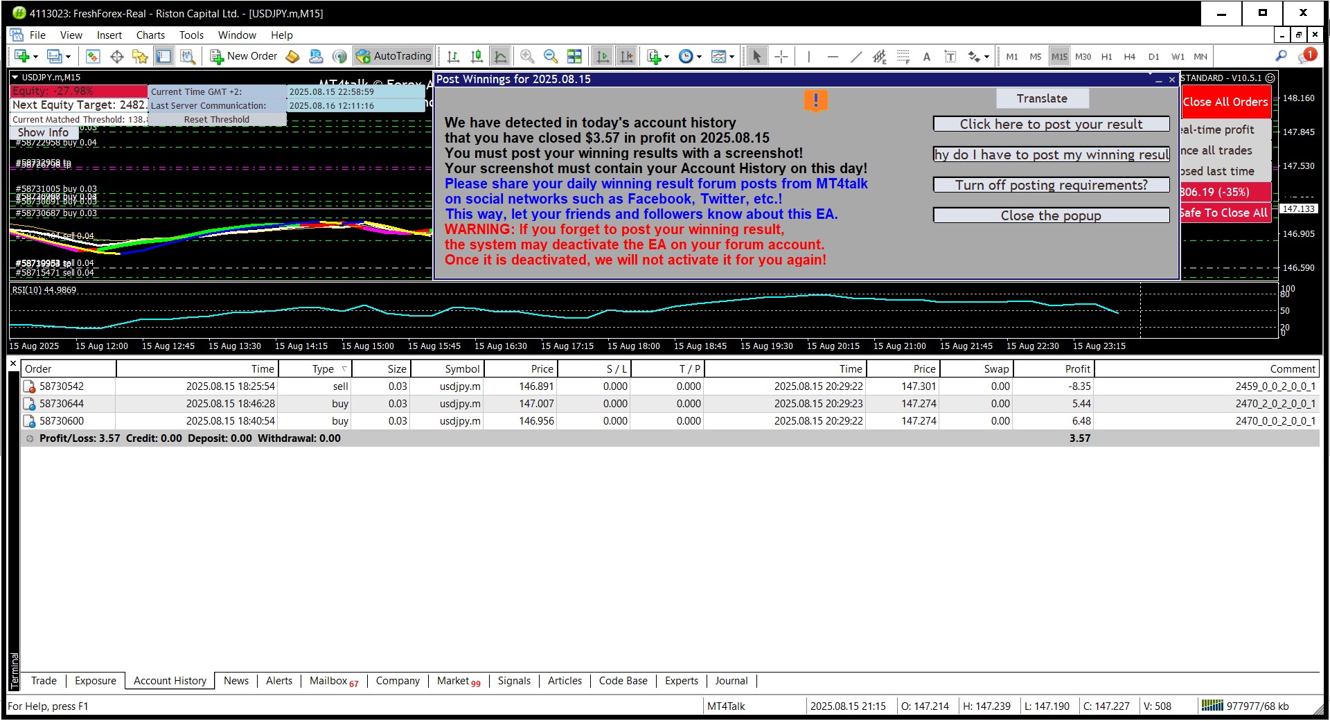Toggle the AutoTrading button
This screenshot has width=1330, height=721.
393,57
